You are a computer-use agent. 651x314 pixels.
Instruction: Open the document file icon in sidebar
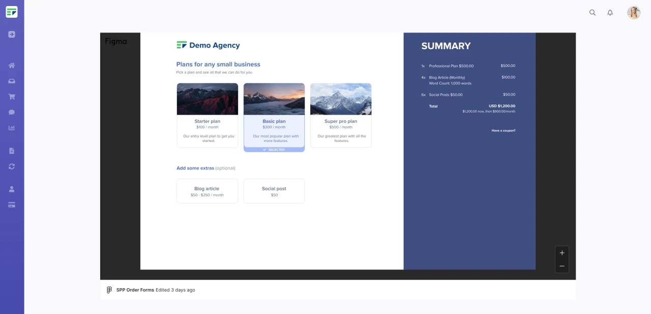click(x=12, y=151)
